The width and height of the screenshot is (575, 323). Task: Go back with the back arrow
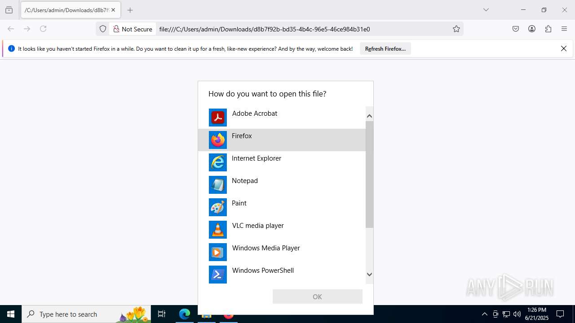pos(11,29)
